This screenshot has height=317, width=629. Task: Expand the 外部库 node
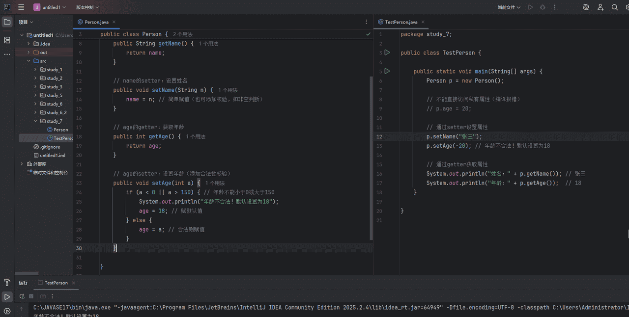21,163
